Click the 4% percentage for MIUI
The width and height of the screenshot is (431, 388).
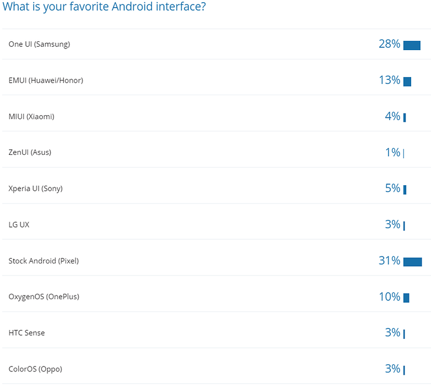point(392,116)
